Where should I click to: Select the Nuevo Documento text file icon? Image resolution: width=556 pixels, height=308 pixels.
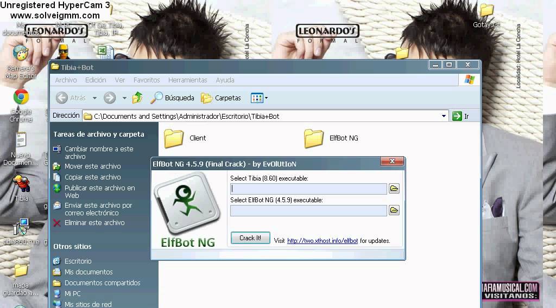(x=21, y=149)
